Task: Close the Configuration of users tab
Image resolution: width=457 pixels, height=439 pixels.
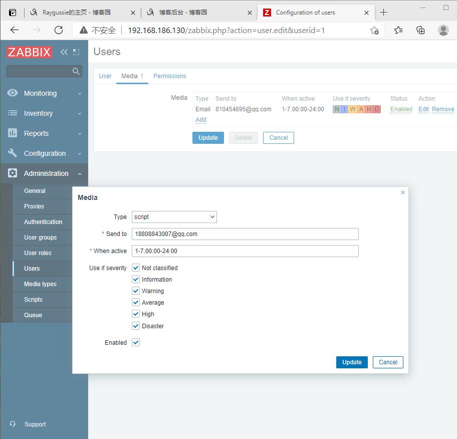Action: pyautogui.click(x=367, y=13)
